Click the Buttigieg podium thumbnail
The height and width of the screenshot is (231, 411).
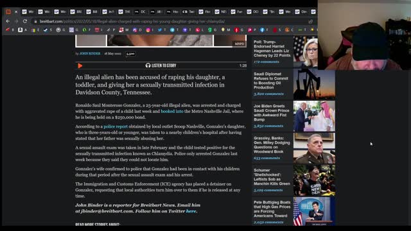click(x=314, y=211)
